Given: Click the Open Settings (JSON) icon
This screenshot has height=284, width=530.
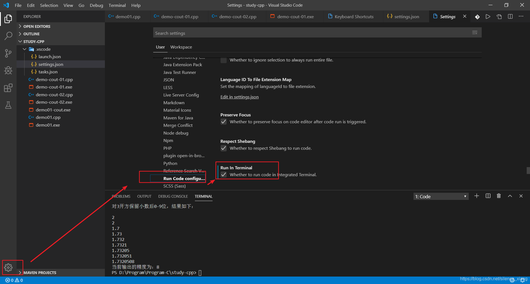Looking at the screenshot, I should click(499, 17).
